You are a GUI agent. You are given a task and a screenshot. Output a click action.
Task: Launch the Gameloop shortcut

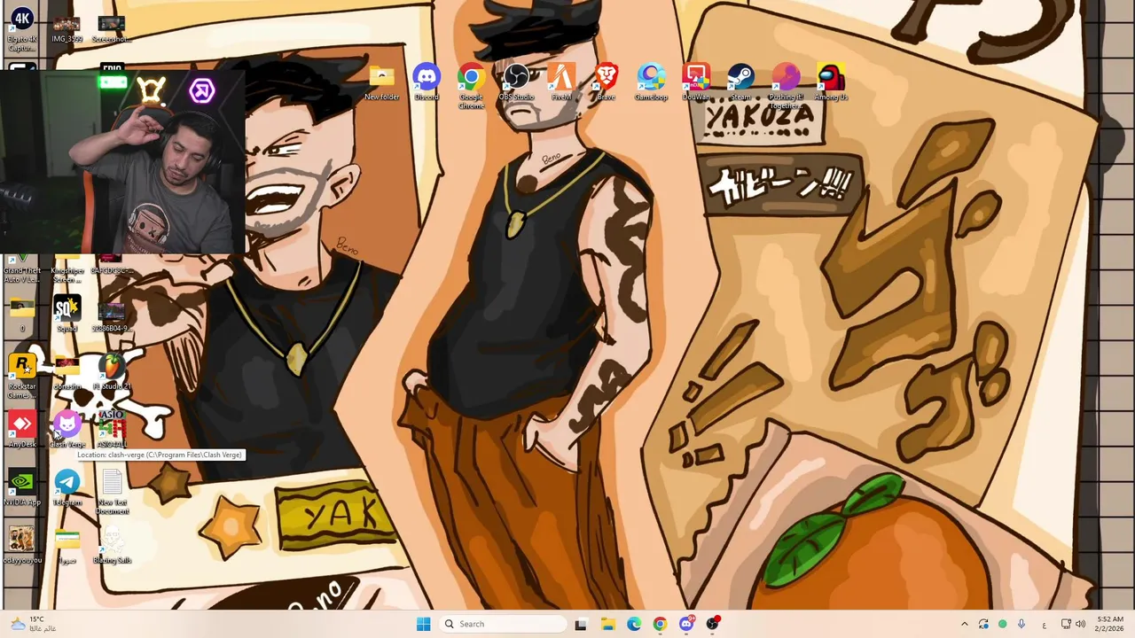(651, 83)
